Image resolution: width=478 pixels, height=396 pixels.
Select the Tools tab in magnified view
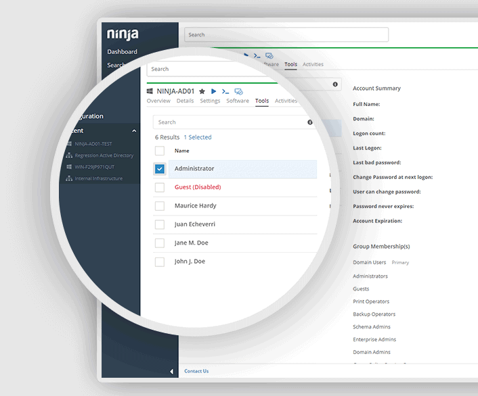262,101
